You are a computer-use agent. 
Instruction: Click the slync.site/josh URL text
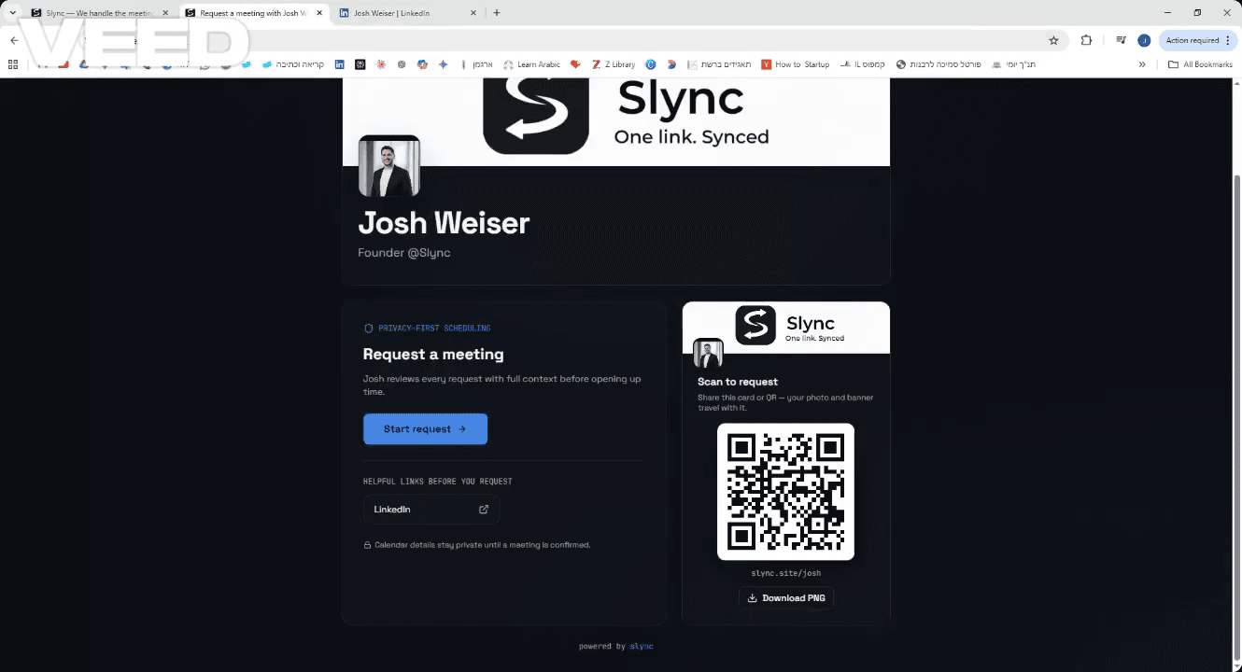click(785, 573)
